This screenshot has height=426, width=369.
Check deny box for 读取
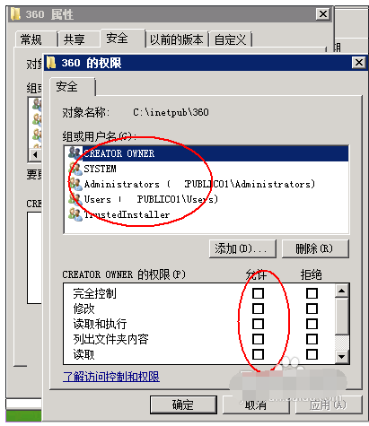312,354
